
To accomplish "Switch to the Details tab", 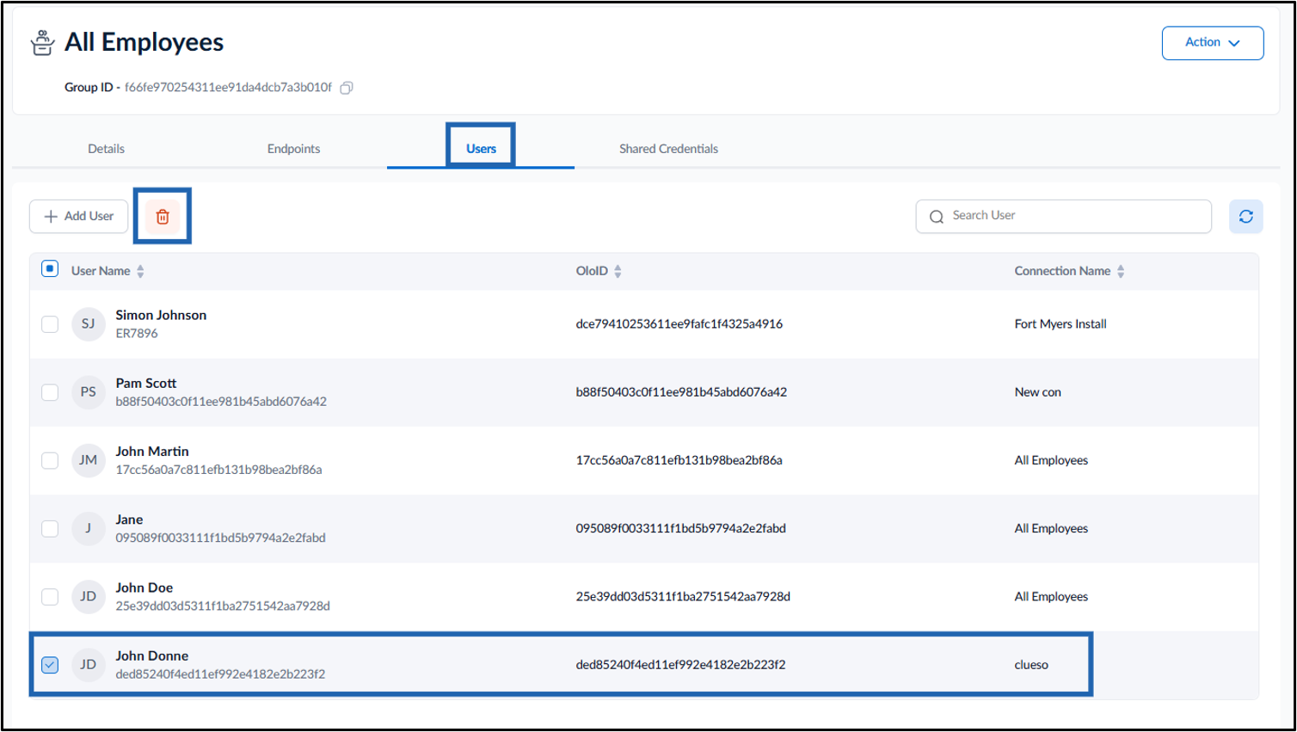I will point(107,149).
